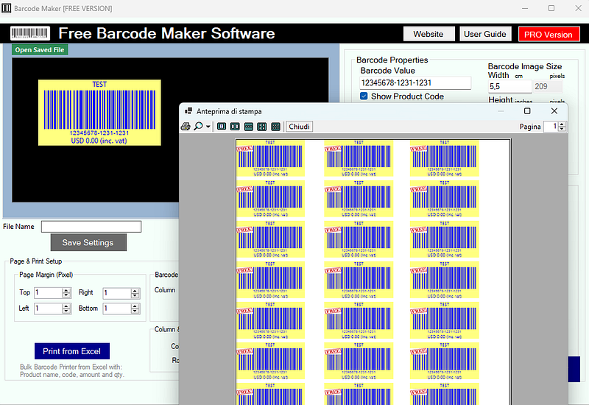The image size is (589, 405).
Task: Decrease the Top page margin
Action: coord(66,296)
